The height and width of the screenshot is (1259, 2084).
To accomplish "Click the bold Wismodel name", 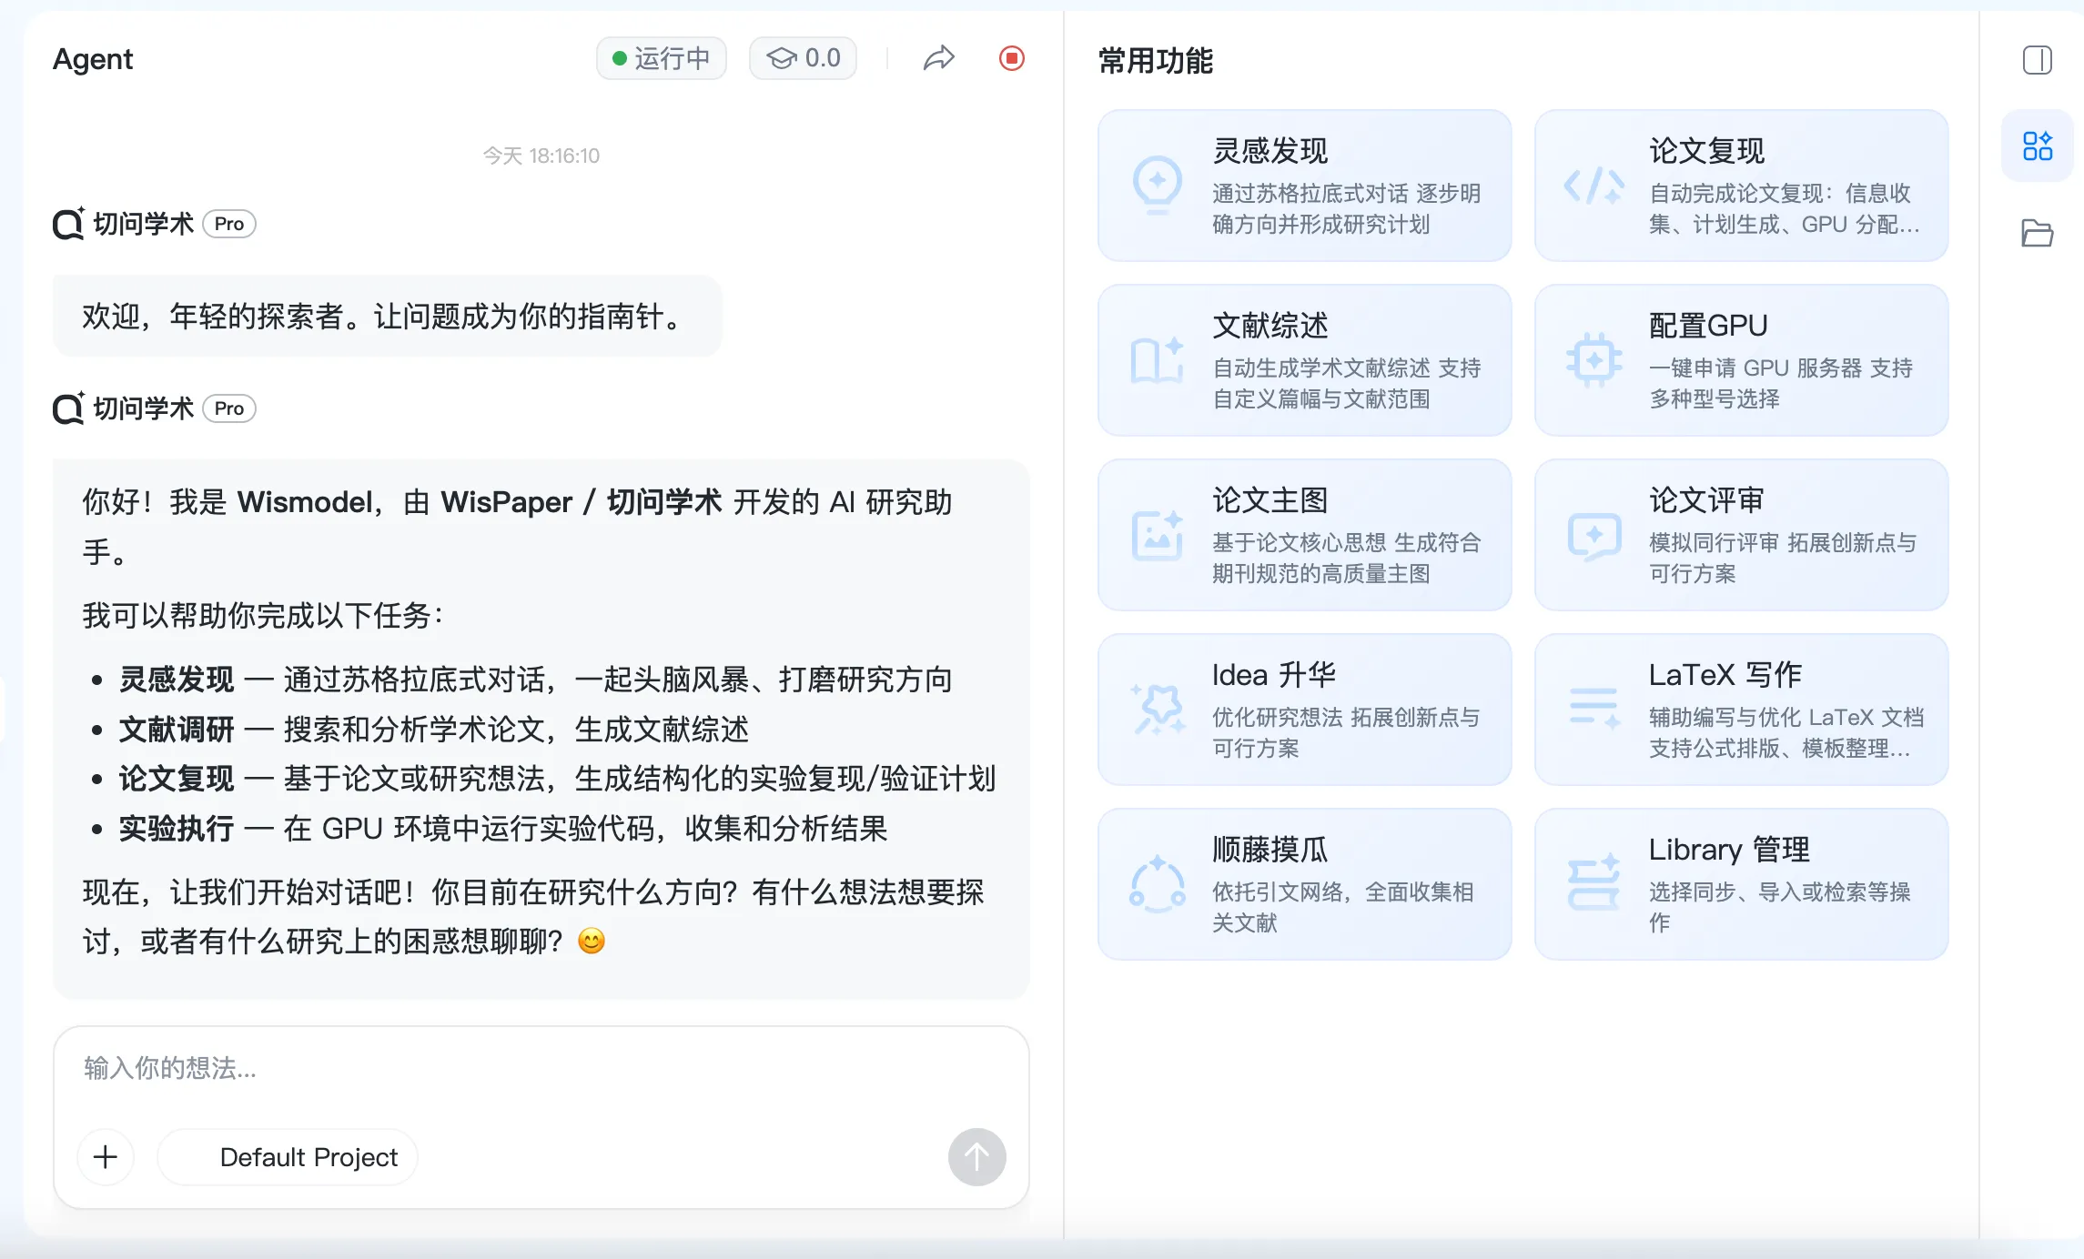I will 304,502.
